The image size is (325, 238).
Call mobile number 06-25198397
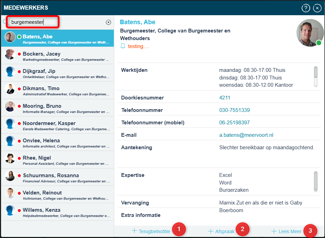point(234,123)
